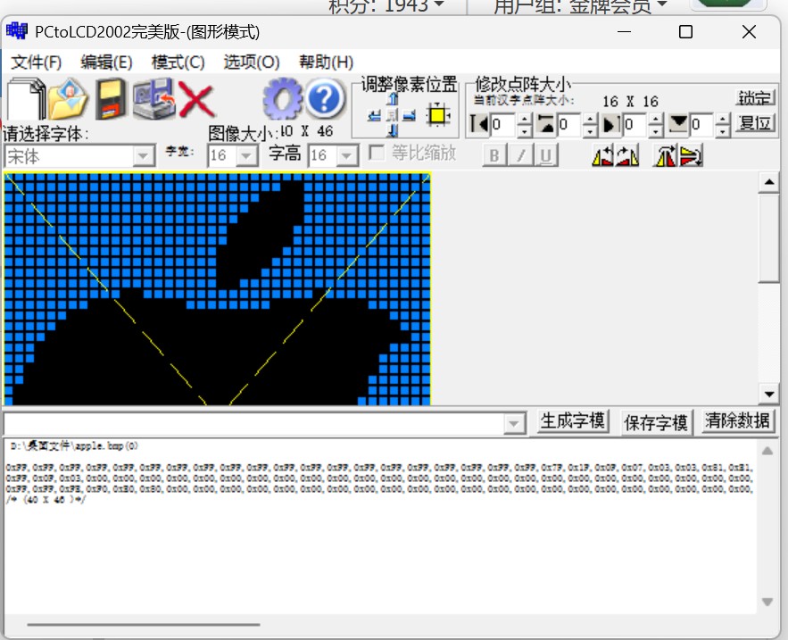Click 生成字模 to generate data
788x640 pixels.
(x=572, y=420)
